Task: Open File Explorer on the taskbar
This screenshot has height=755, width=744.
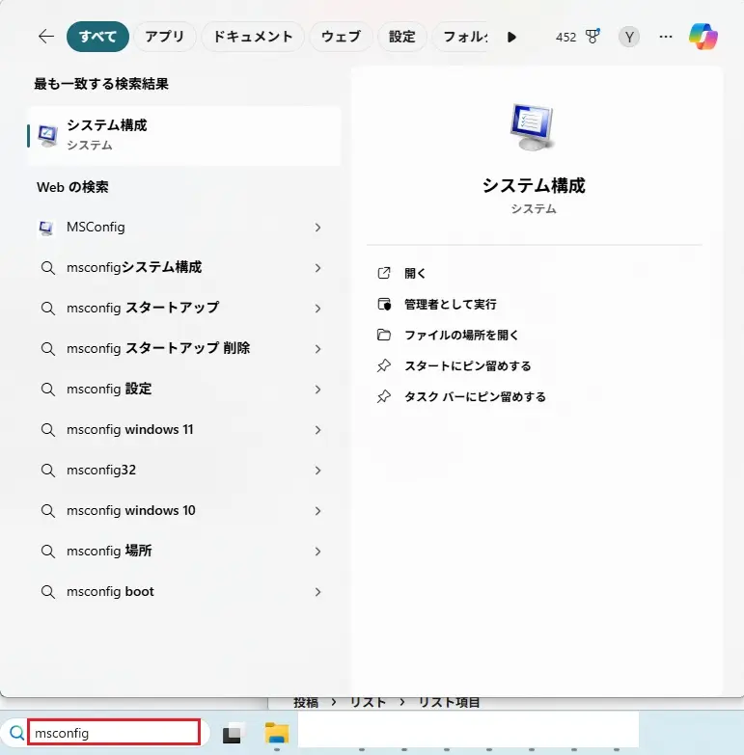Action: (277, 733)
